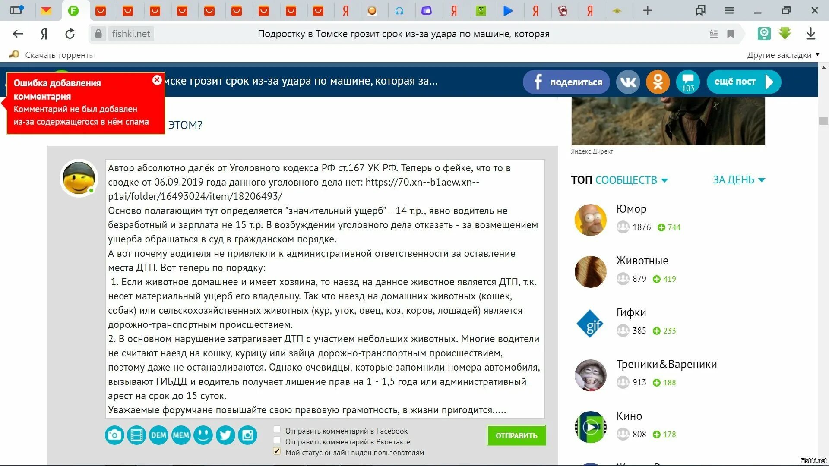Open the Треники&Вареники community link

[x=666, y=364]
